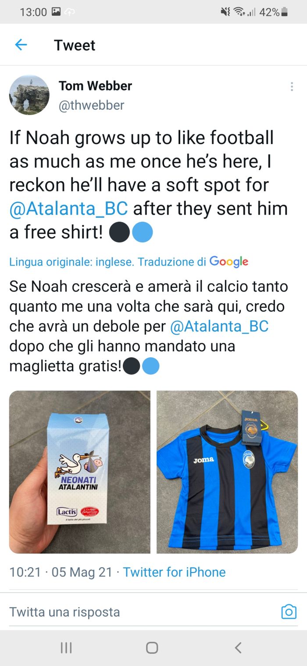Tap the Google translation logo
This screenshot has width=307, height=666.
pos(229,262)
